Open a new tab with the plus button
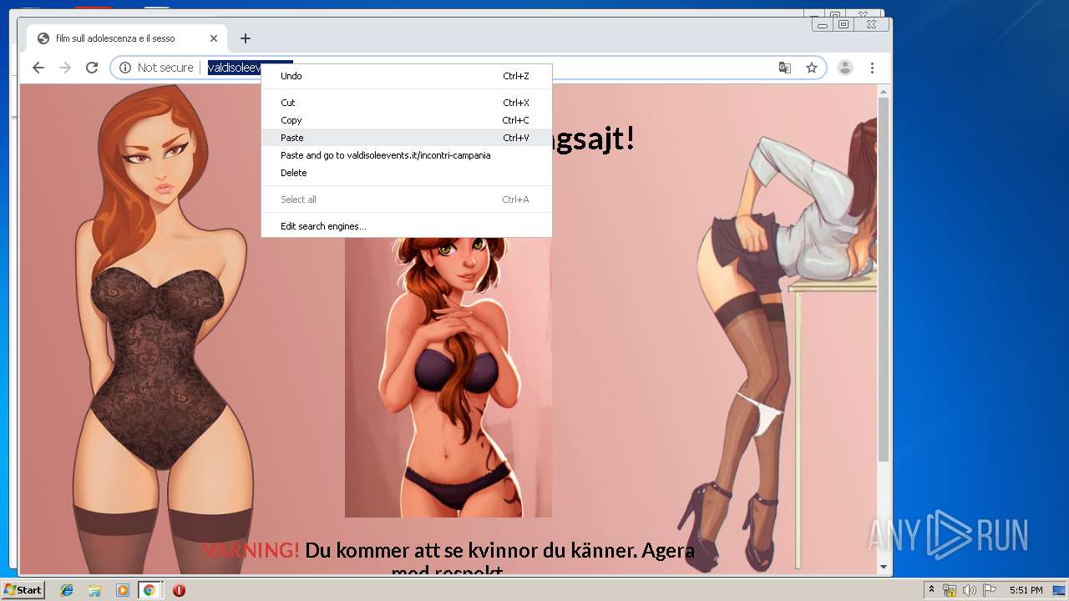The height and width of the screenshot is (601, 1069). click(245, 38)
